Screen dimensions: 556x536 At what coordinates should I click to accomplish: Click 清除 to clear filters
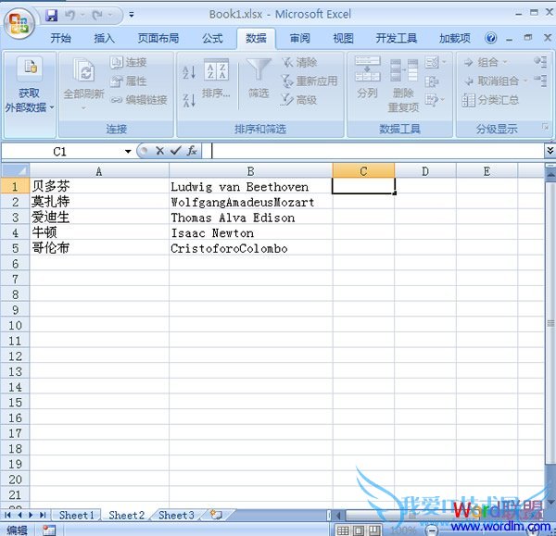tap(299, 62)
